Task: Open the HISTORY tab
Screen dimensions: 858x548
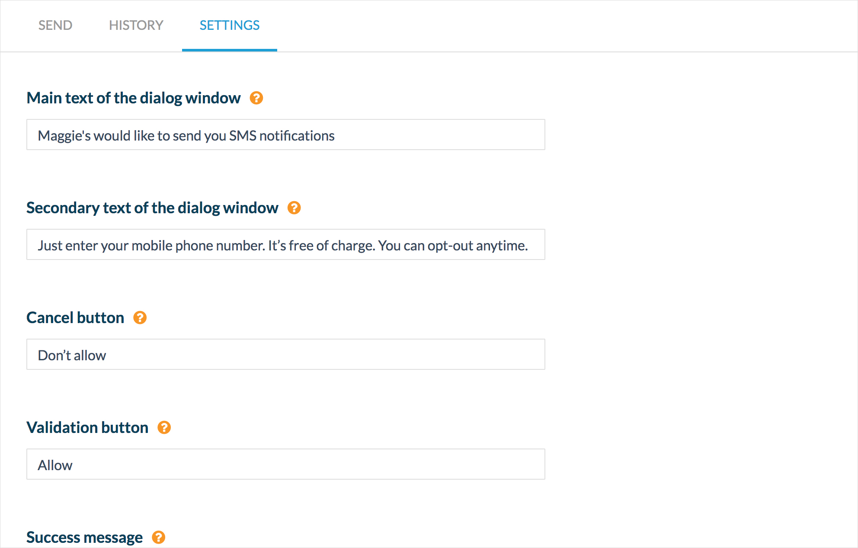Action: pyautogui.click(x=136, y=25)
